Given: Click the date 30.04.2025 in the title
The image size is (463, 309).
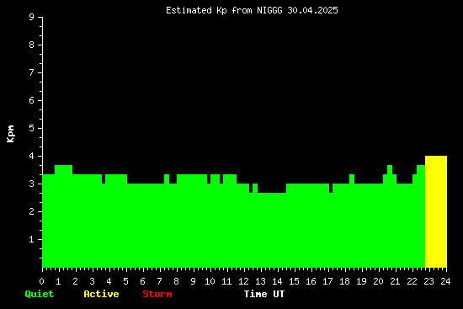Looking at the screenshot, I should [x=312, y=10].
